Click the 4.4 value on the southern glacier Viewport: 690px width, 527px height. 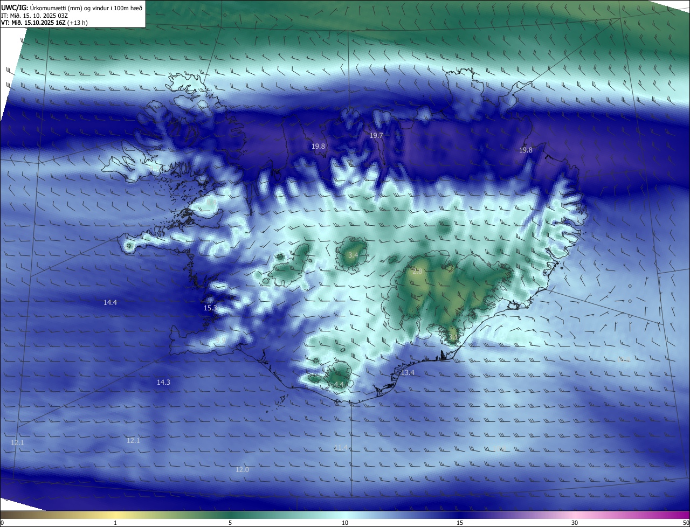point(339,384)
